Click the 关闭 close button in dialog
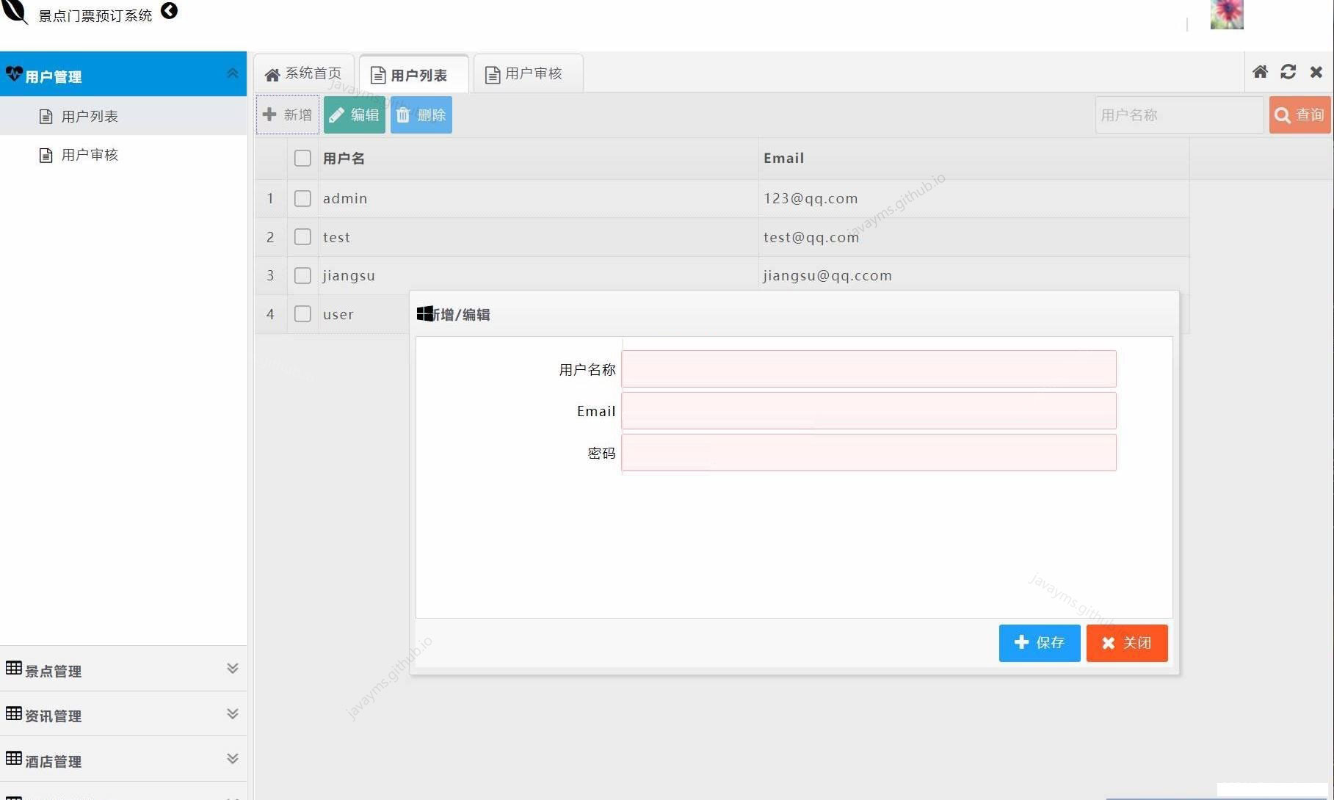This screenshot has width=1334, height=800. (1126, 643)
